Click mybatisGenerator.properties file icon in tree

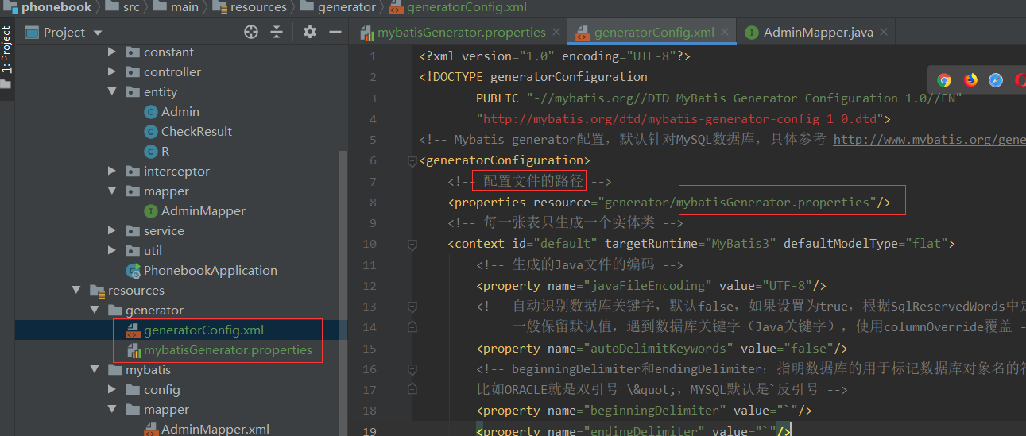[x=133, y=350]
